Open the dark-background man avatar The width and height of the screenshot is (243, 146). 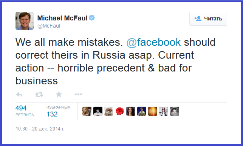[98, 111]
